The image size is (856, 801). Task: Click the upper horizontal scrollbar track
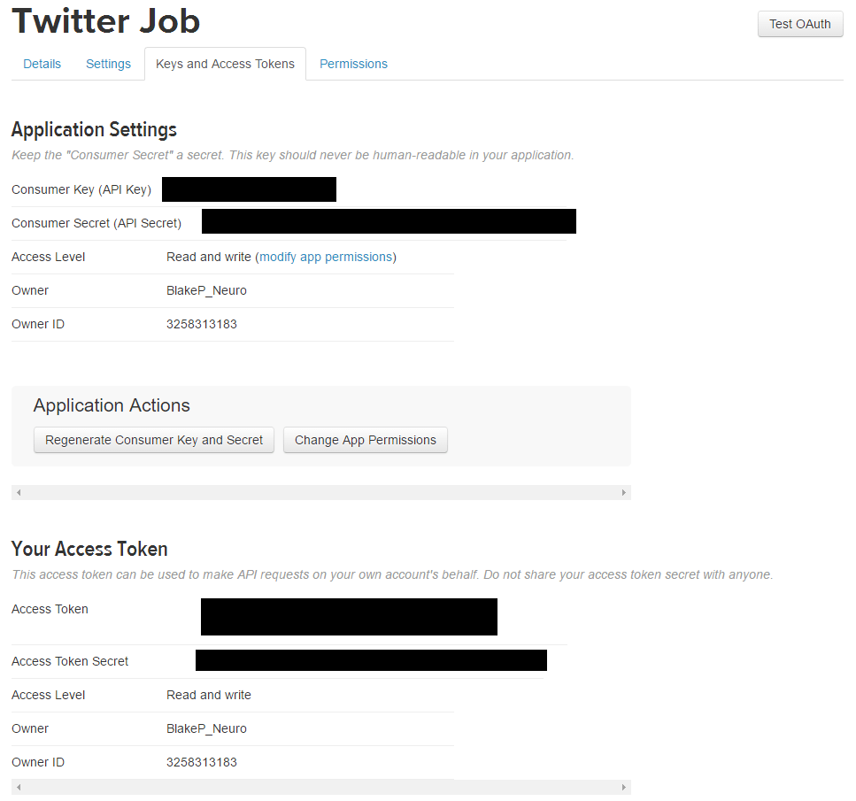click(x=321, y=492)
